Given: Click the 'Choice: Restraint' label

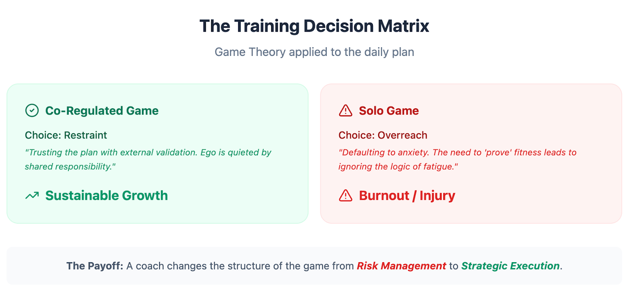Looking at the screenshot, I should pyautogui.click(x=66, y=135).
